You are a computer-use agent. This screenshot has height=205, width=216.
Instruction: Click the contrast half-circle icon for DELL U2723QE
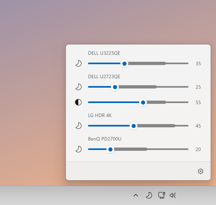[78, 102]
